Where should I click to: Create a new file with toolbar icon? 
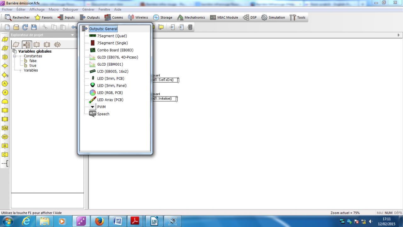[x=7, y=27]
